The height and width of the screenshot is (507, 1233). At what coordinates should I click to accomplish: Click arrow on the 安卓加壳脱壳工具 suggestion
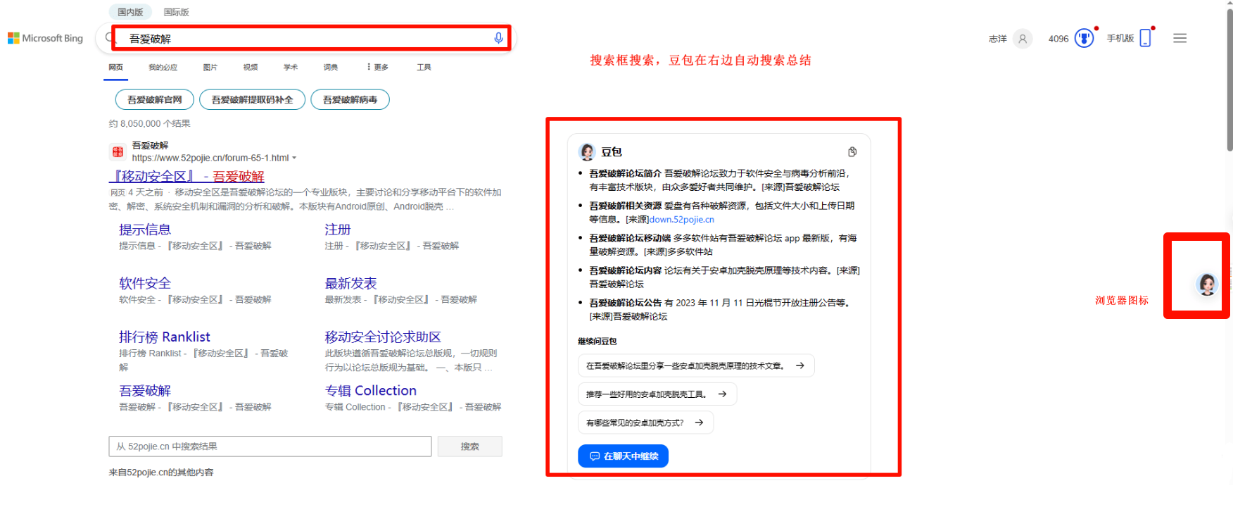click(x=722, y=394)
